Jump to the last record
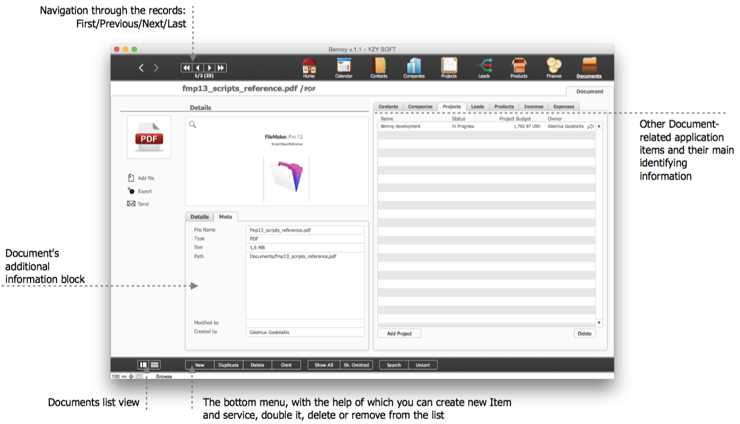The width and height of the screenshot is (740, 424). (x=221, y=68)
